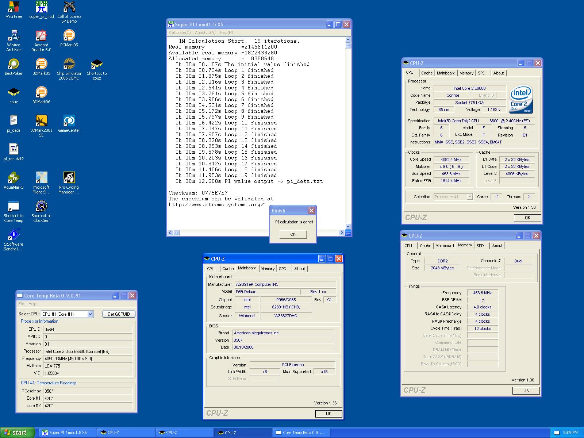Viewport: 584px width, 438px height.
Task: Click Frequency field 4050.03MHz in Core Temp
Action: (x=88, y=358)
